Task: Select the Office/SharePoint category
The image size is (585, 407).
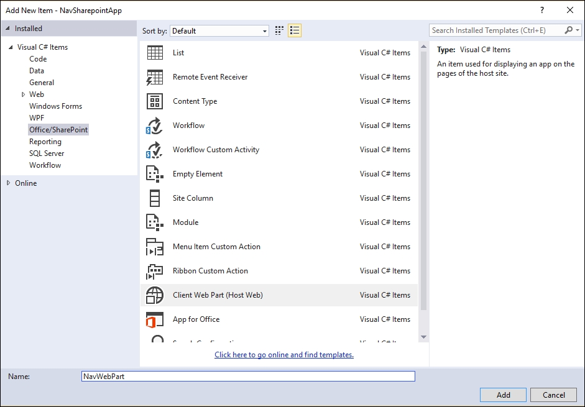Action: (58, 130)
